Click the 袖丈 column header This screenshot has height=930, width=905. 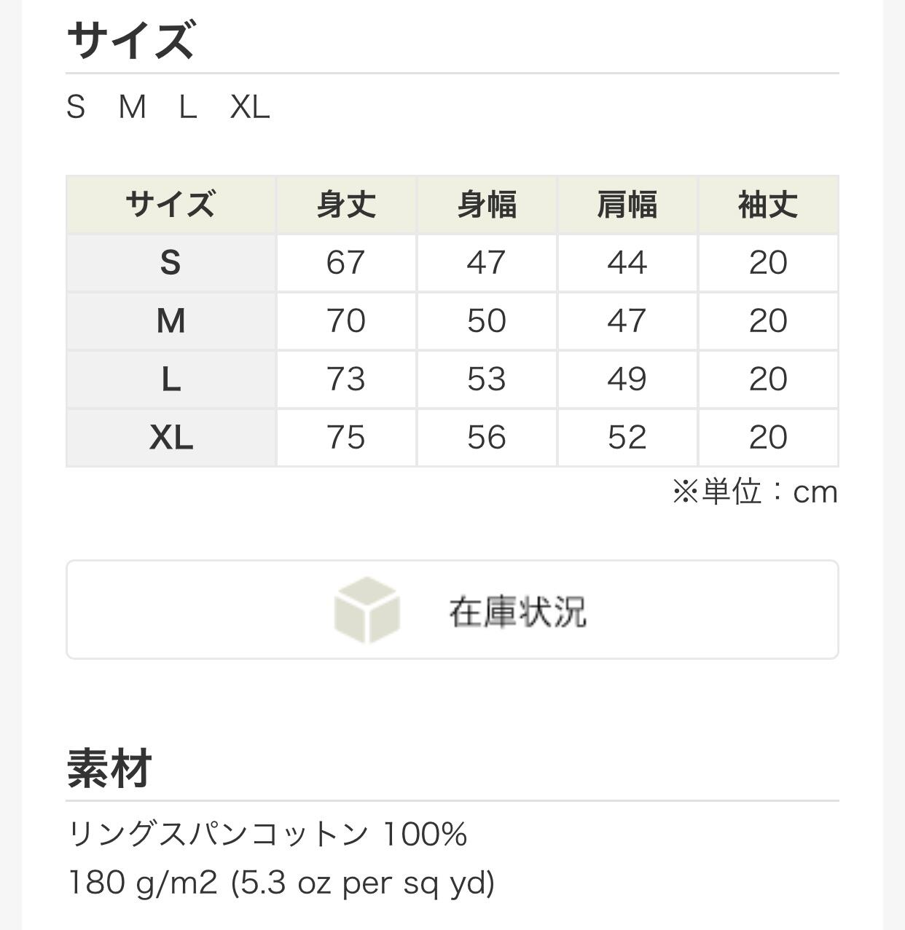(x=768, y=205)
